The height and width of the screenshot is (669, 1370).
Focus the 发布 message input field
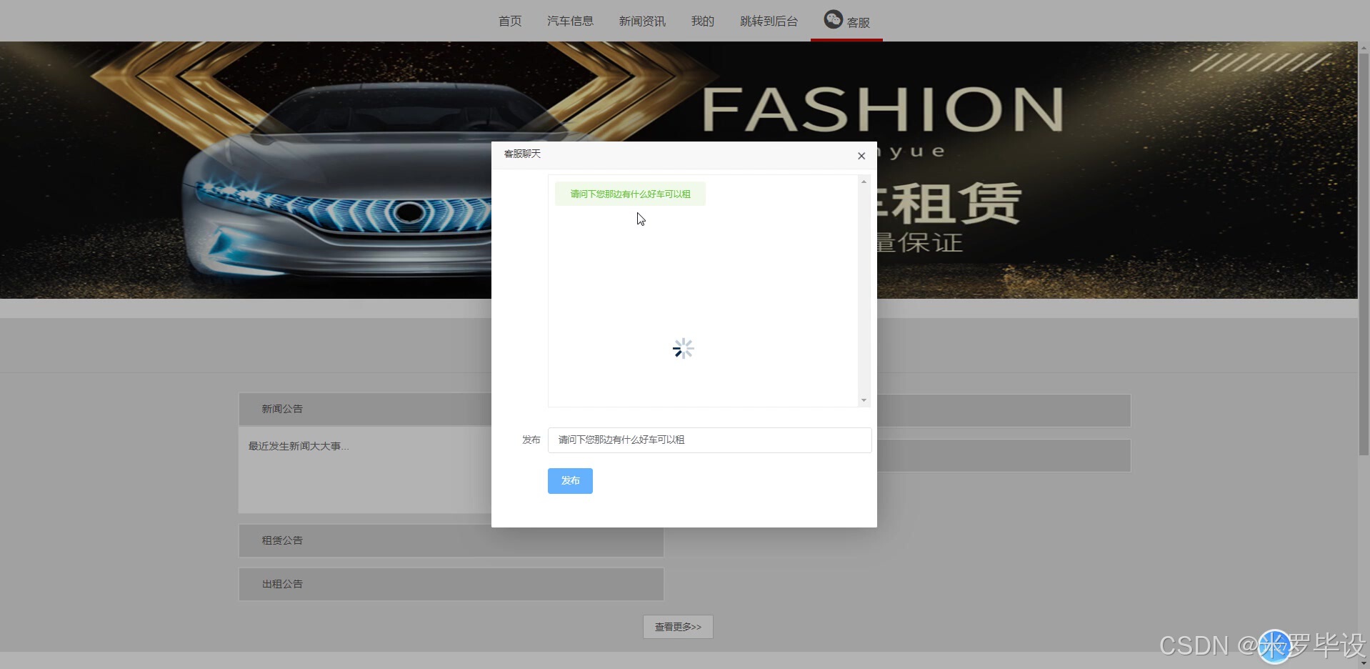pyautogui.click(x=709, y=440)
